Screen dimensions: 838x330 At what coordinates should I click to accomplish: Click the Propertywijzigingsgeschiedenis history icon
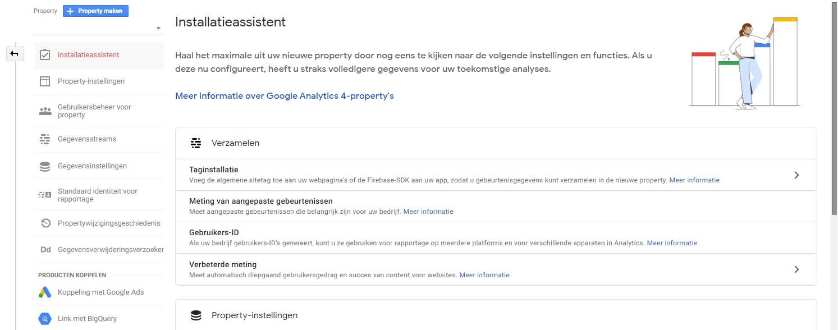click(x=45, y=223)
